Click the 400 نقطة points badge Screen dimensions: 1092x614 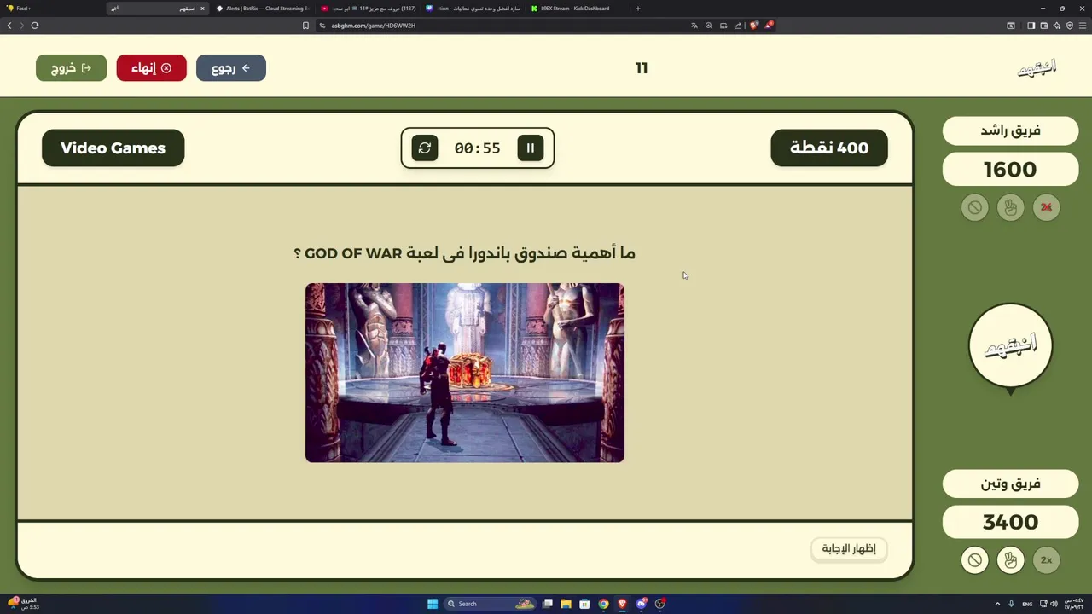pos(829,148)
